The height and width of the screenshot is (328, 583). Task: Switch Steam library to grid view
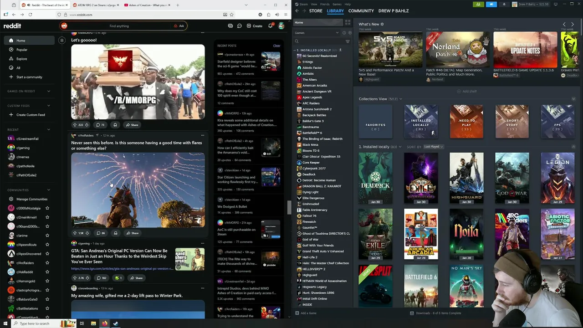348,22
